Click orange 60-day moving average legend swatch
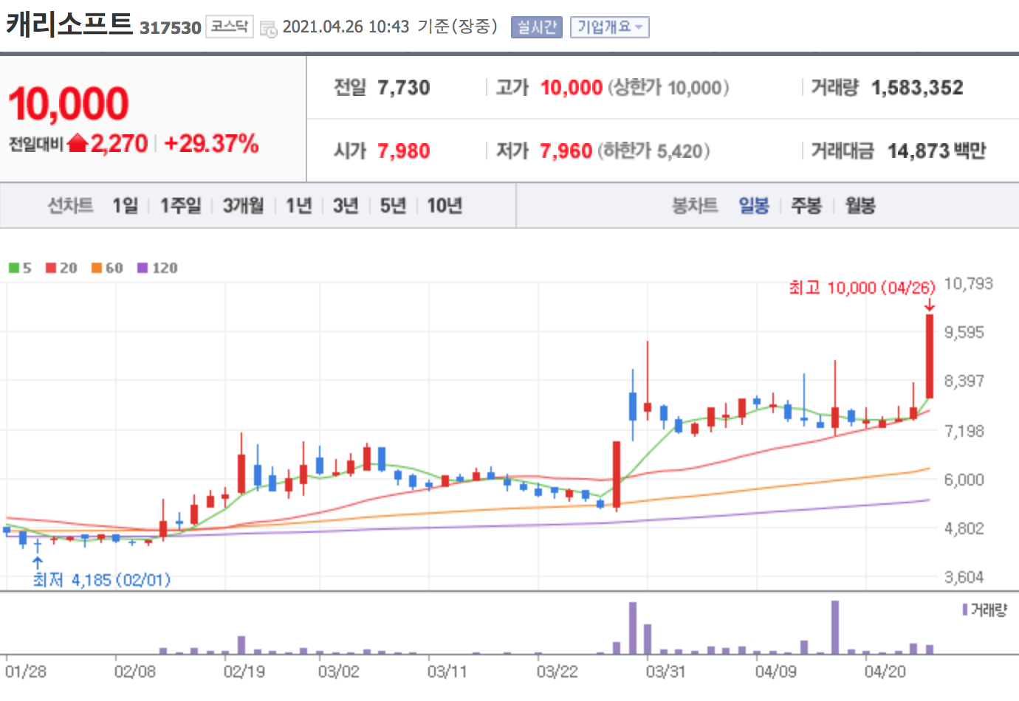1019x701 pixels. [x=97, y=268]
